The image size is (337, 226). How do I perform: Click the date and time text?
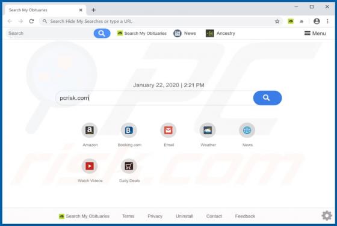tap(168, 85)
